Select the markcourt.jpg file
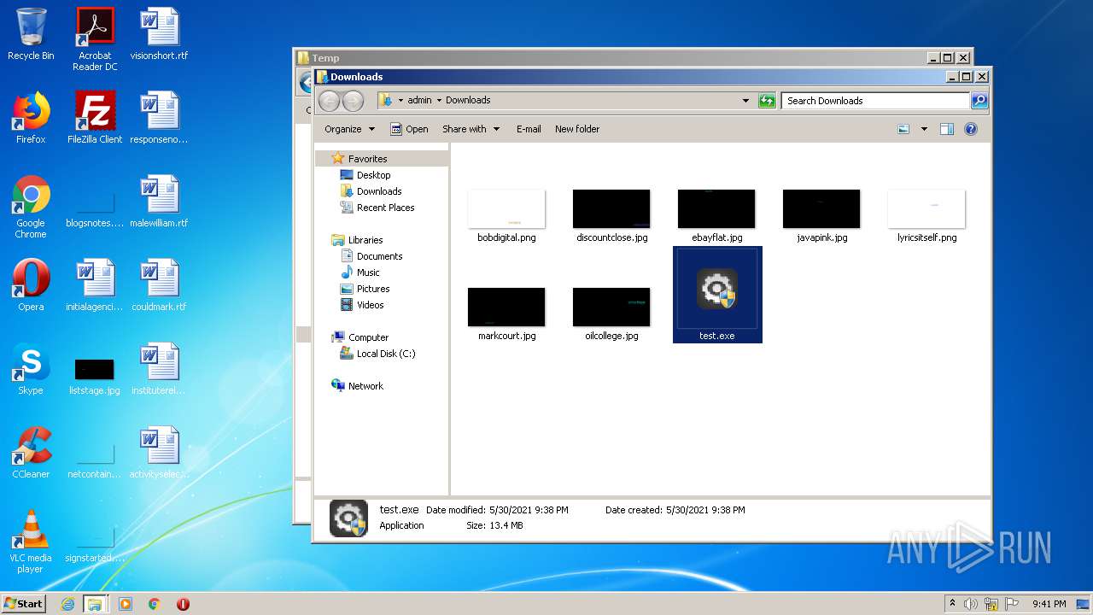Viewport: 1093px width, 615px height. [x=506, y=314]
